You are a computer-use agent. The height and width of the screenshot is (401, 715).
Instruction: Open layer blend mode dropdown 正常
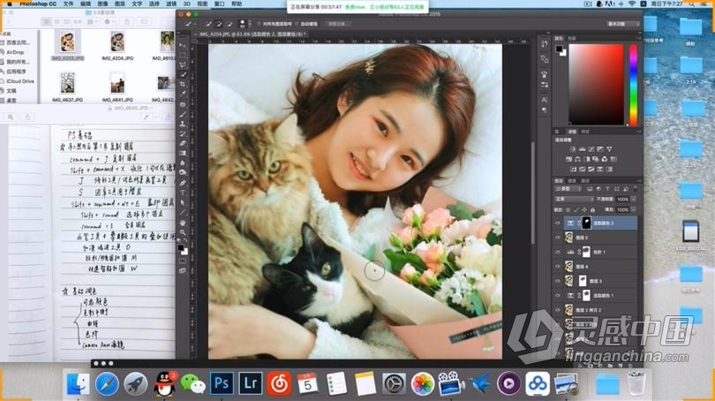(574, 200)
